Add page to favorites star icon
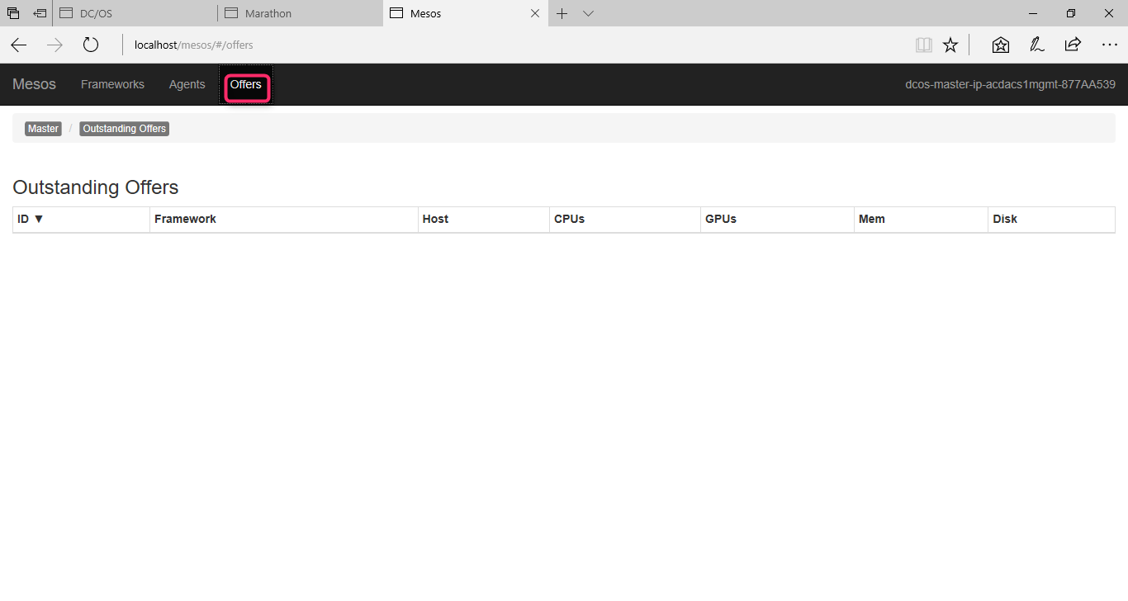 coord(950,45)
